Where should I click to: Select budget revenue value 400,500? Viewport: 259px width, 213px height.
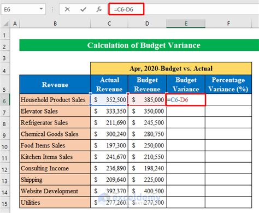tap(147, 191)
